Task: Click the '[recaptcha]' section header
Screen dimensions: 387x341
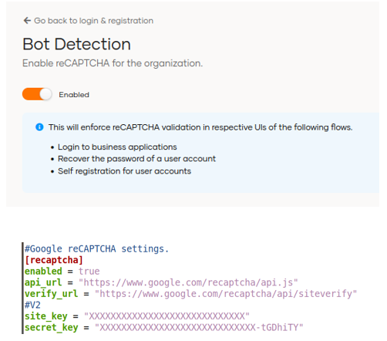Action: click(54, 260)
